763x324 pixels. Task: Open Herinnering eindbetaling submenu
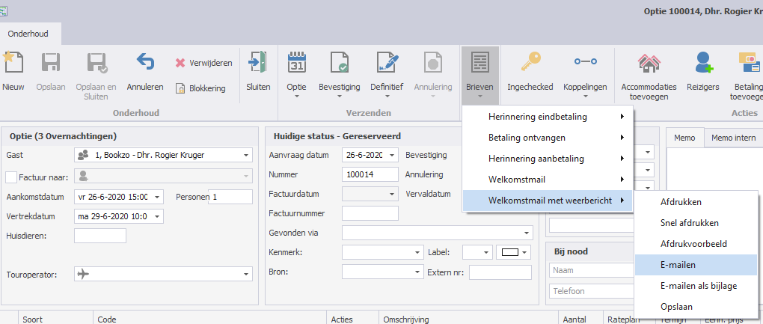click(x=548, y=117)
